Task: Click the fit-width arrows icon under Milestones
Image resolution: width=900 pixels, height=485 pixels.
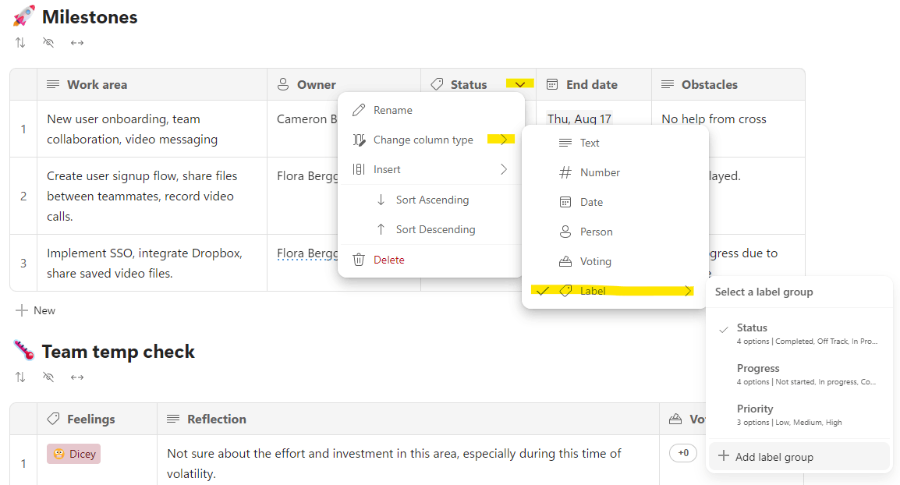Action: [77, 43]
